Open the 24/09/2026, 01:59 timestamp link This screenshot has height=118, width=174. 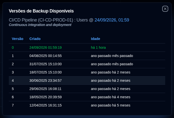(x=112, y=20)
